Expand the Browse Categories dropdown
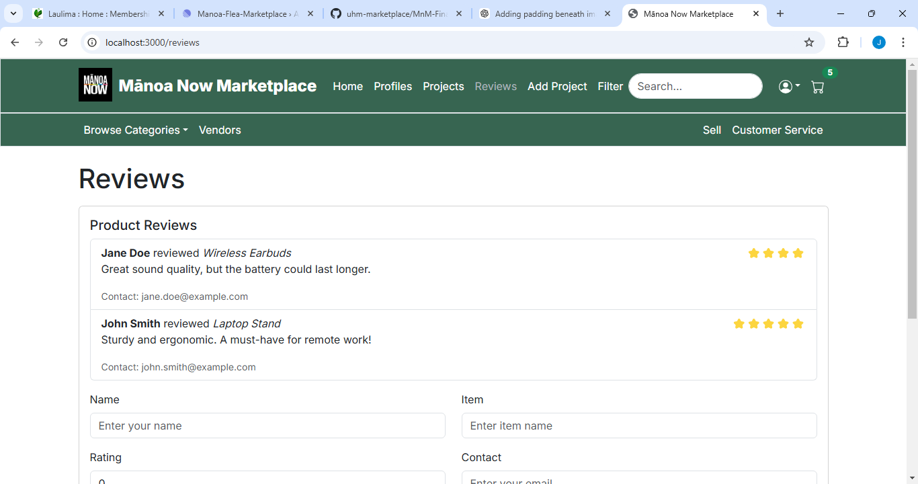Image resolution: width=918 pixels, height=484 pixels. 135,130
